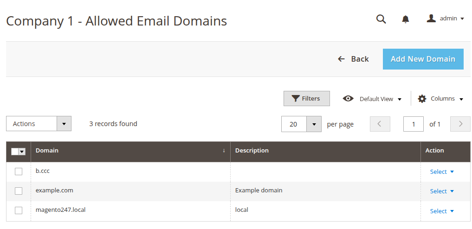This screenshot has width=472, height=229.
Task: Open the Filters panel
Action: tap(306, 99)
